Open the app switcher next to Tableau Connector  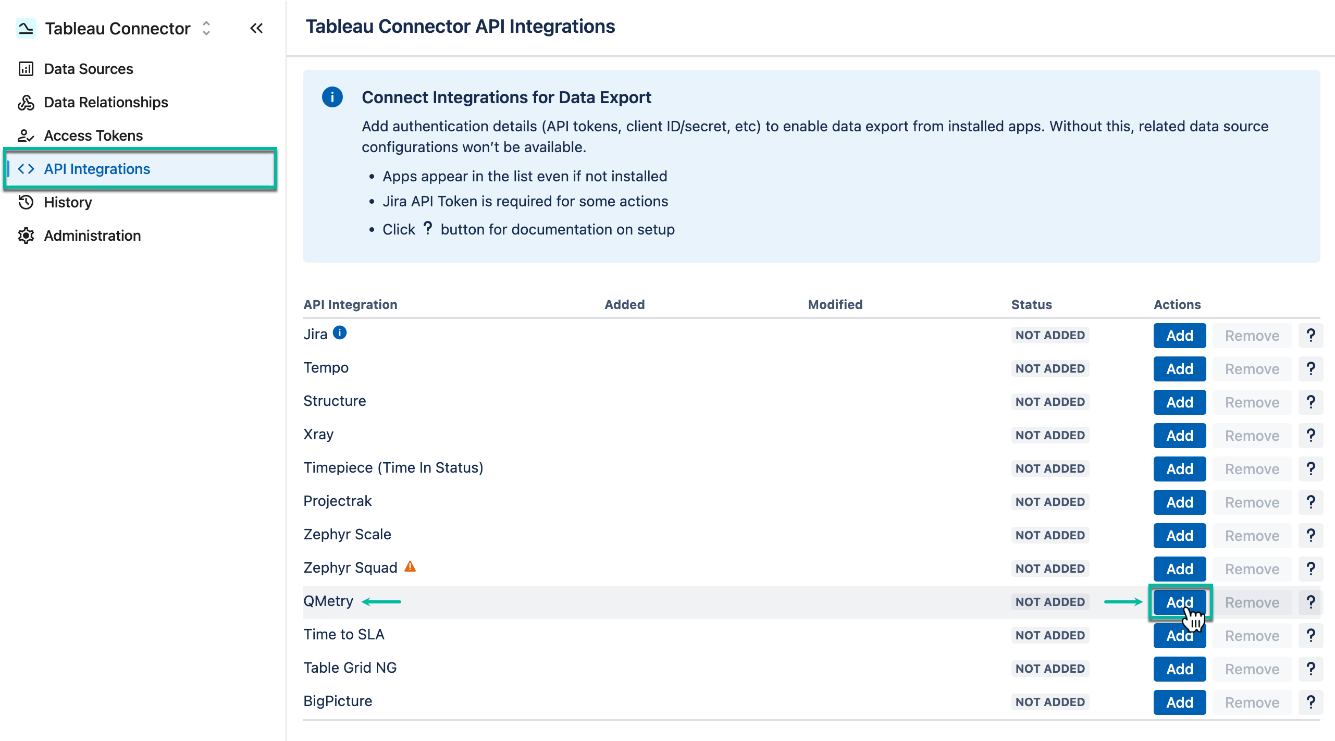click(x=205, y=28)
